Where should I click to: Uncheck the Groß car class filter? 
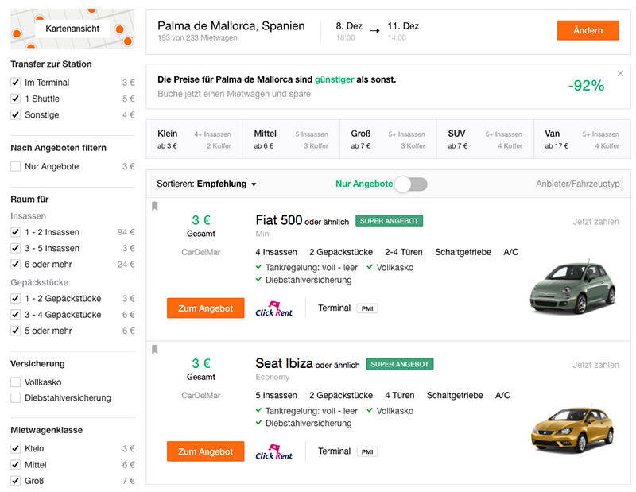15,481
